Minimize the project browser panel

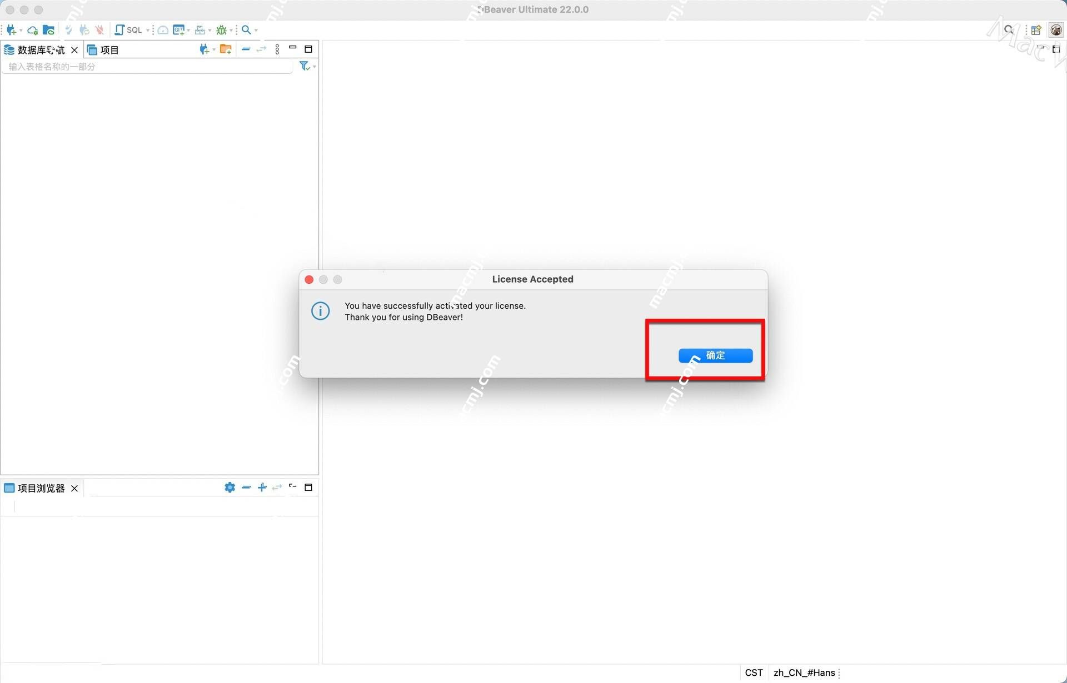click(293, 486)
